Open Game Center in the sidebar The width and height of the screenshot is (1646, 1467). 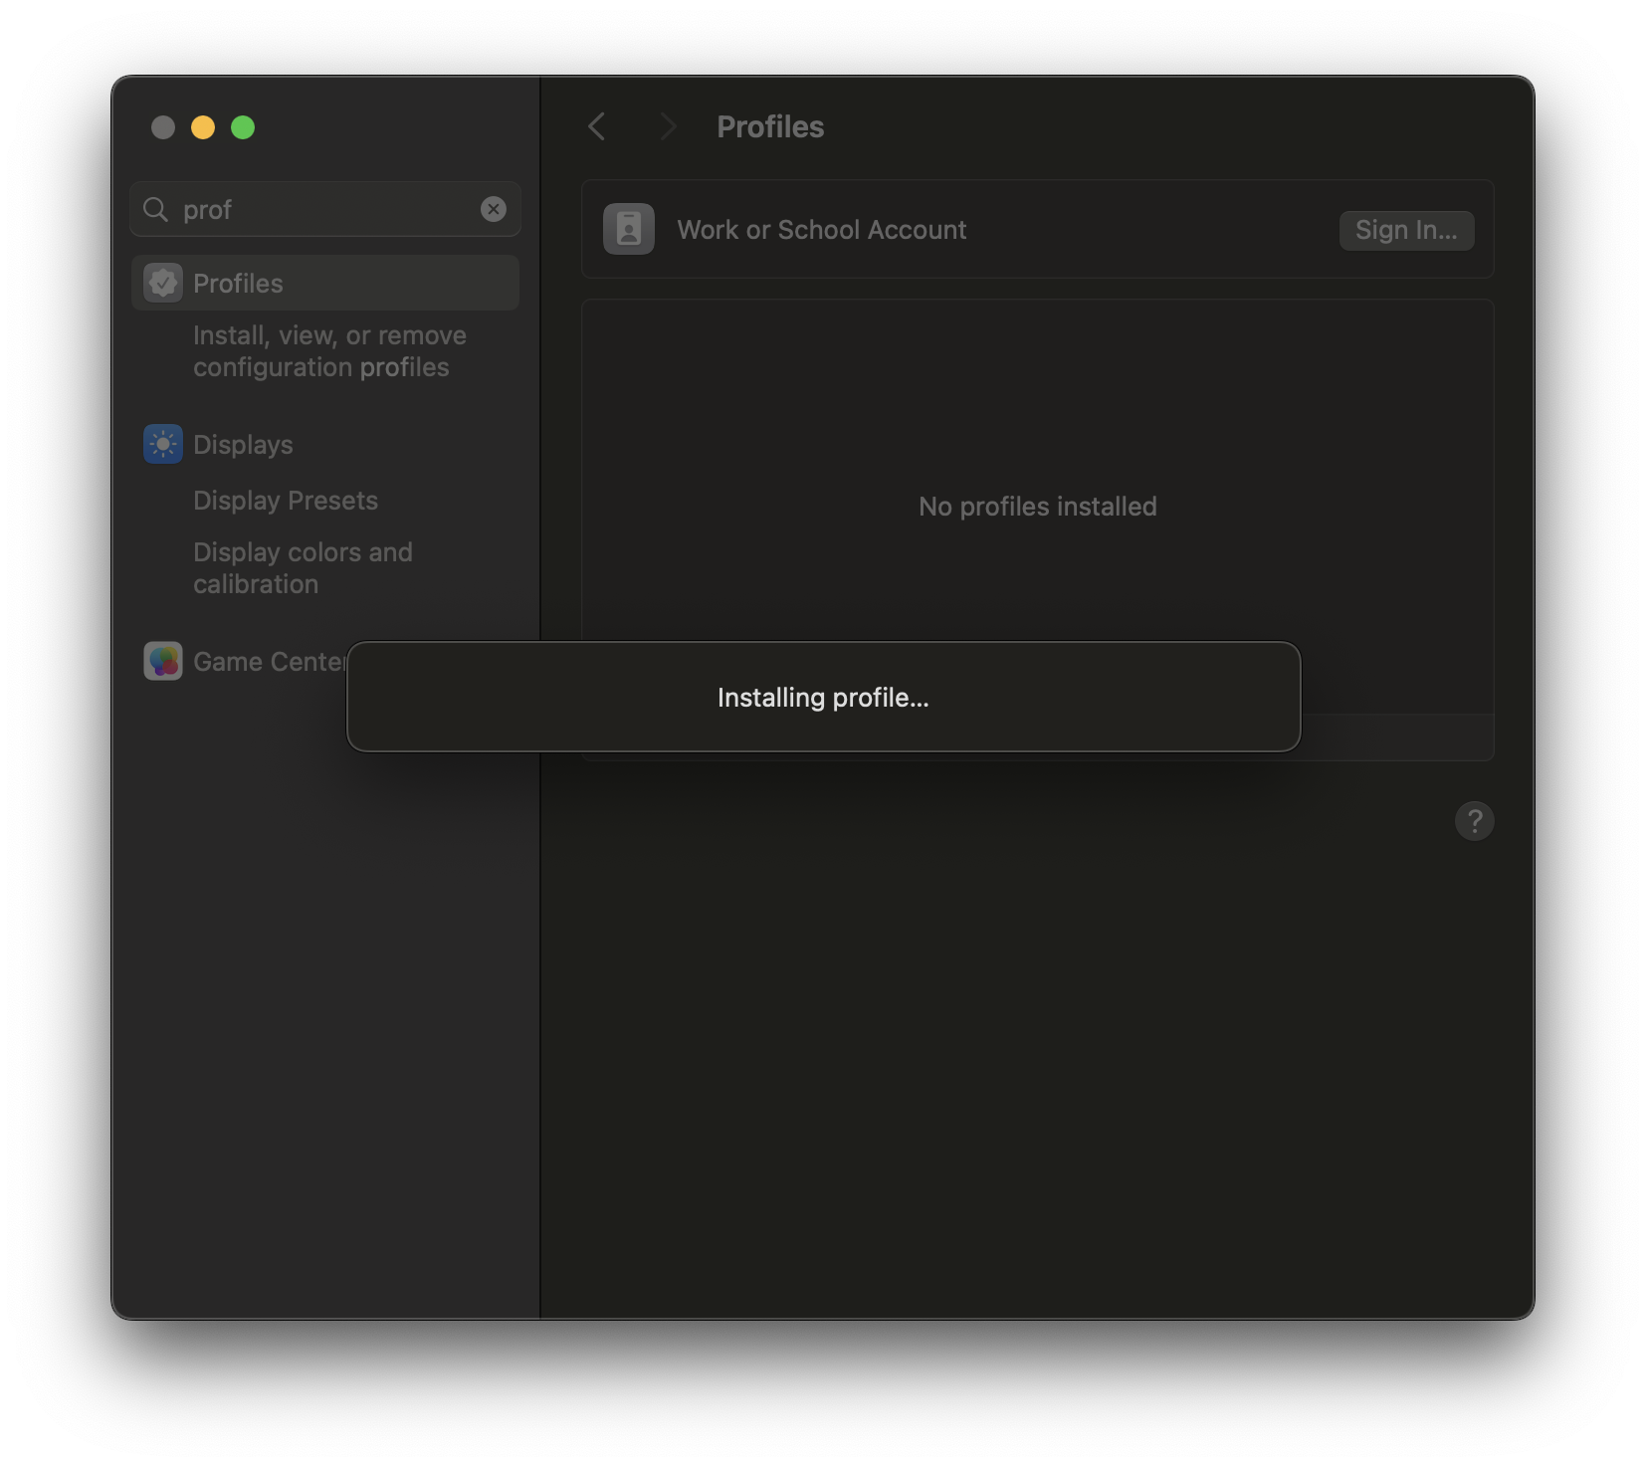(269, 662)
